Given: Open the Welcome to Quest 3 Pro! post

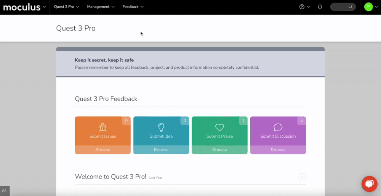Looking at the screenshot, I should tap(110, 177).
